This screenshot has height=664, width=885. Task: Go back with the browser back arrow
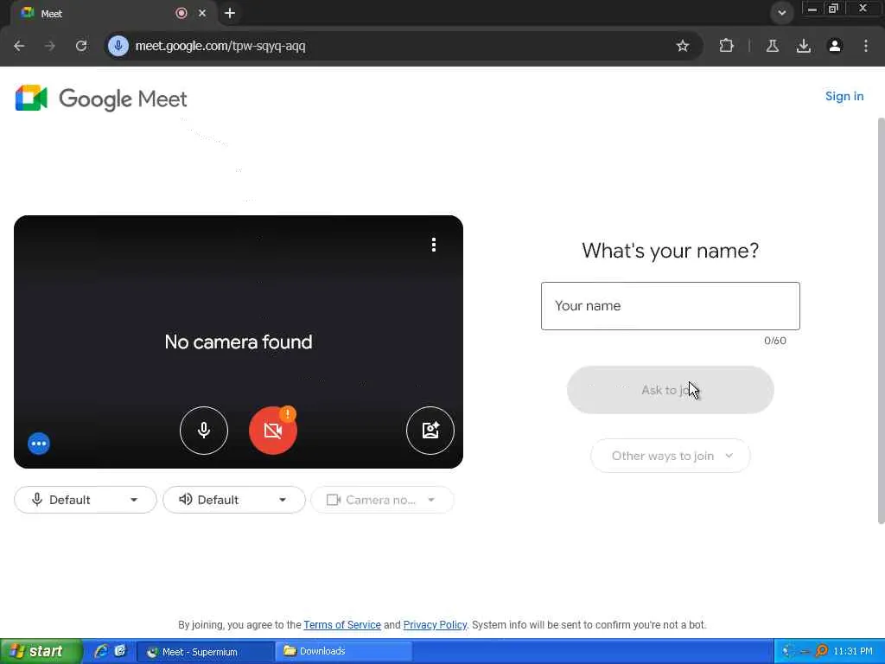(x=19, y=46)
